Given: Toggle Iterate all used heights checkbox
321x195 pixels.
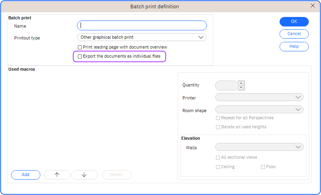Looking at the screenshot, I should (x=218, y=127).
